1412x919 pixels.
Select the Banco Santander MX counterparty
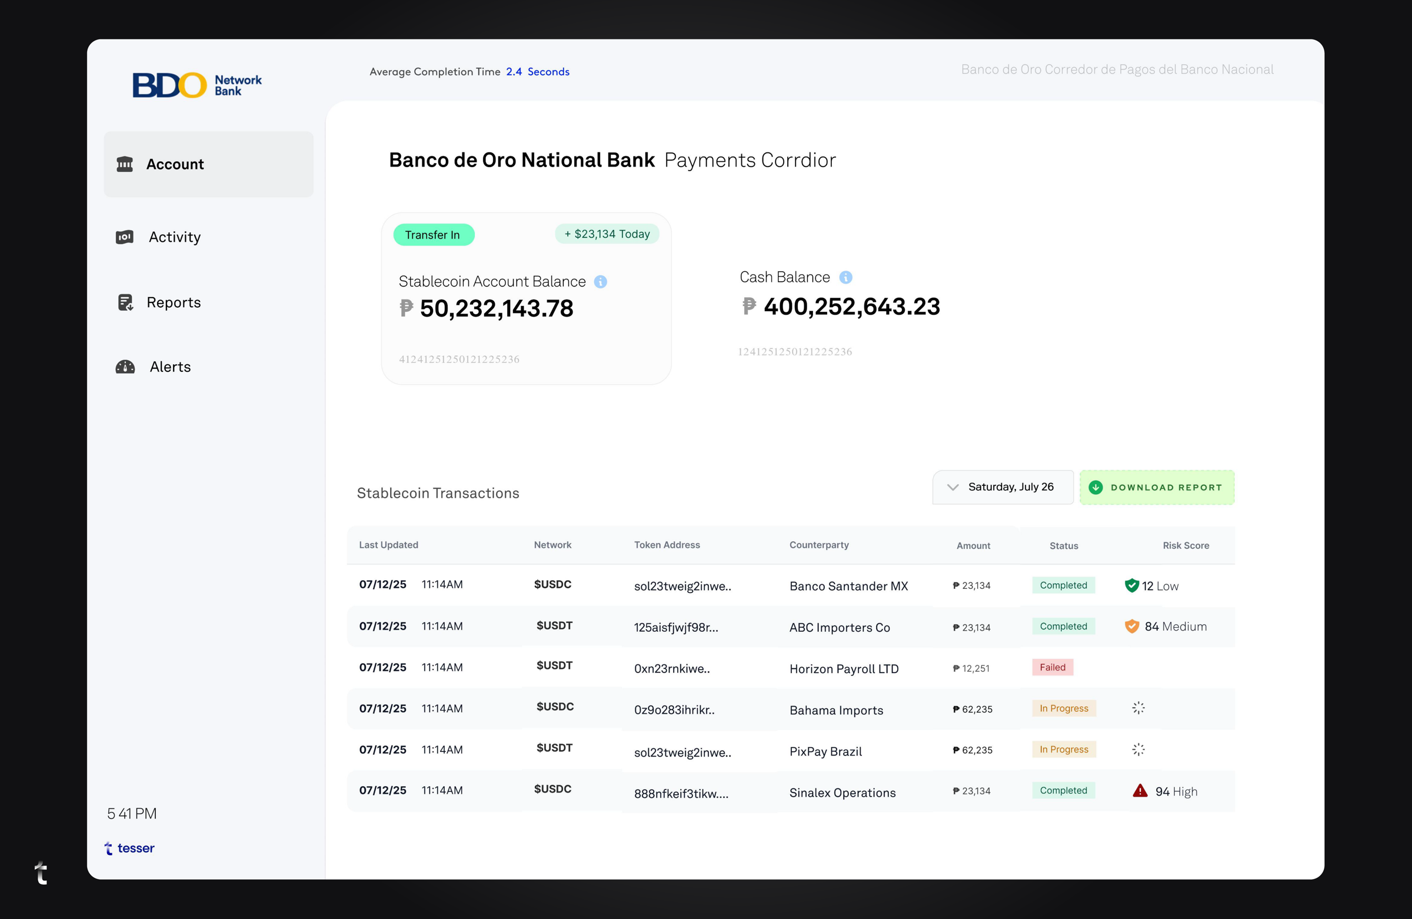tap(848, 586)
